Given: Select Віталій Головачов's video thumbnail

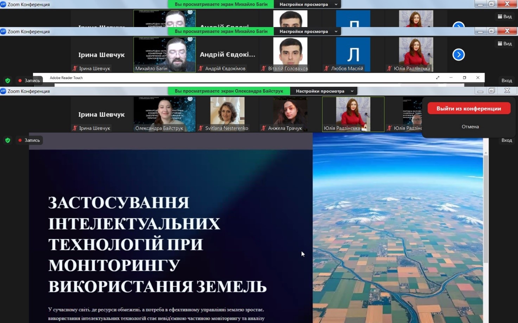Looking at the screenshot, I should (x=290, y=54).
